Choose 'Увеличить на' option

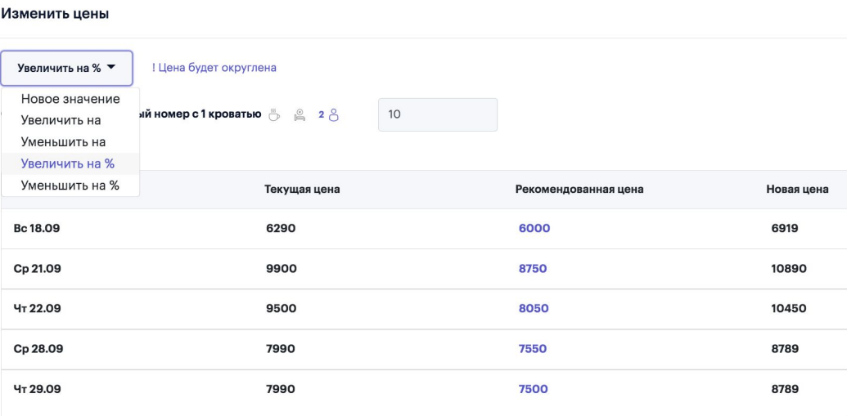click(61, 120)
